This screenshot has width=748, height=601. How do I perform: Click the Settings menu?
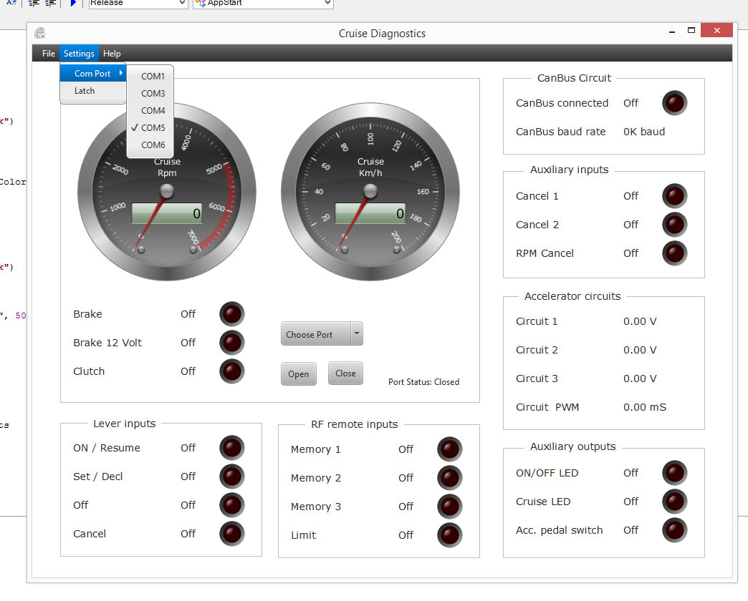pyautogui.click(x=80, y=54)
